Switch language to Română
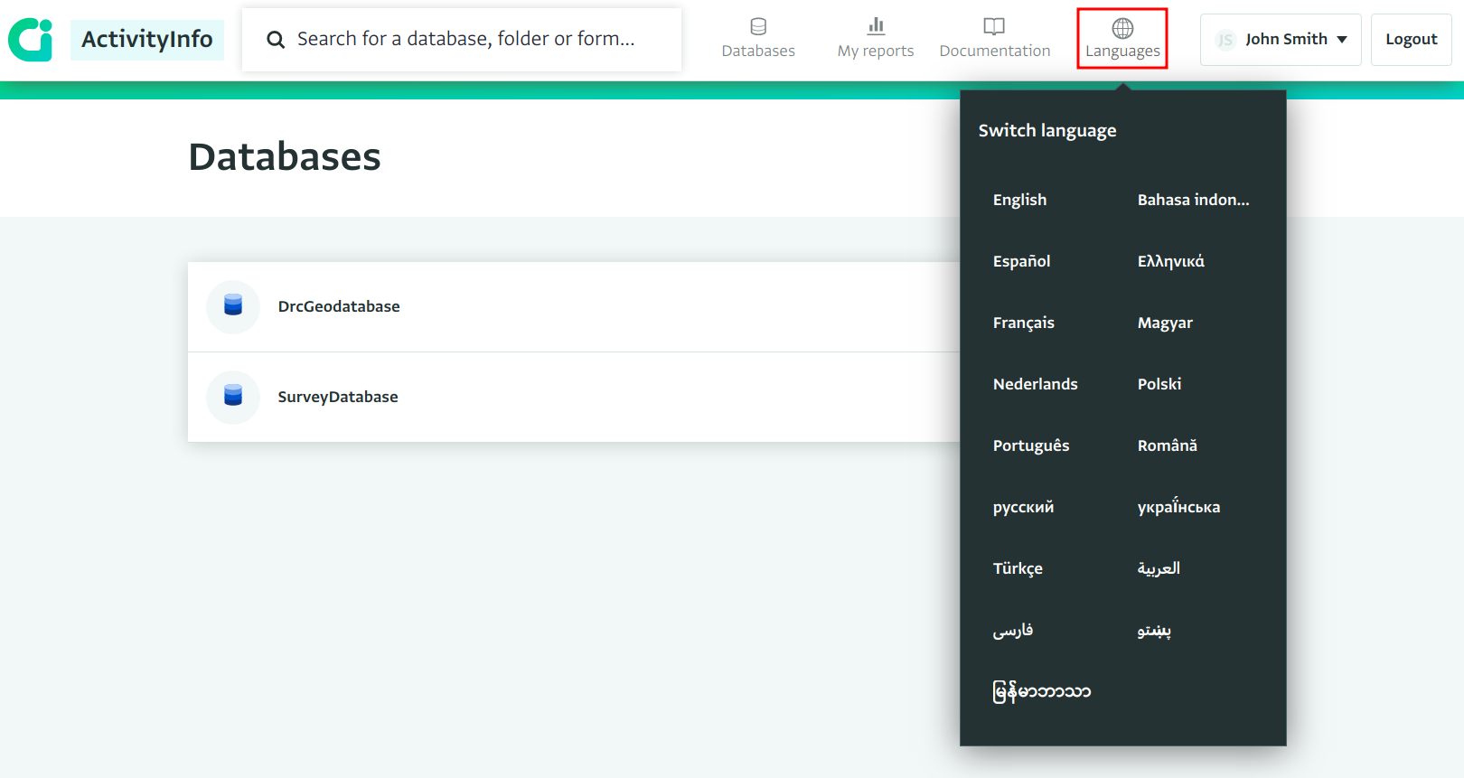 click(x=1167, y=445)
